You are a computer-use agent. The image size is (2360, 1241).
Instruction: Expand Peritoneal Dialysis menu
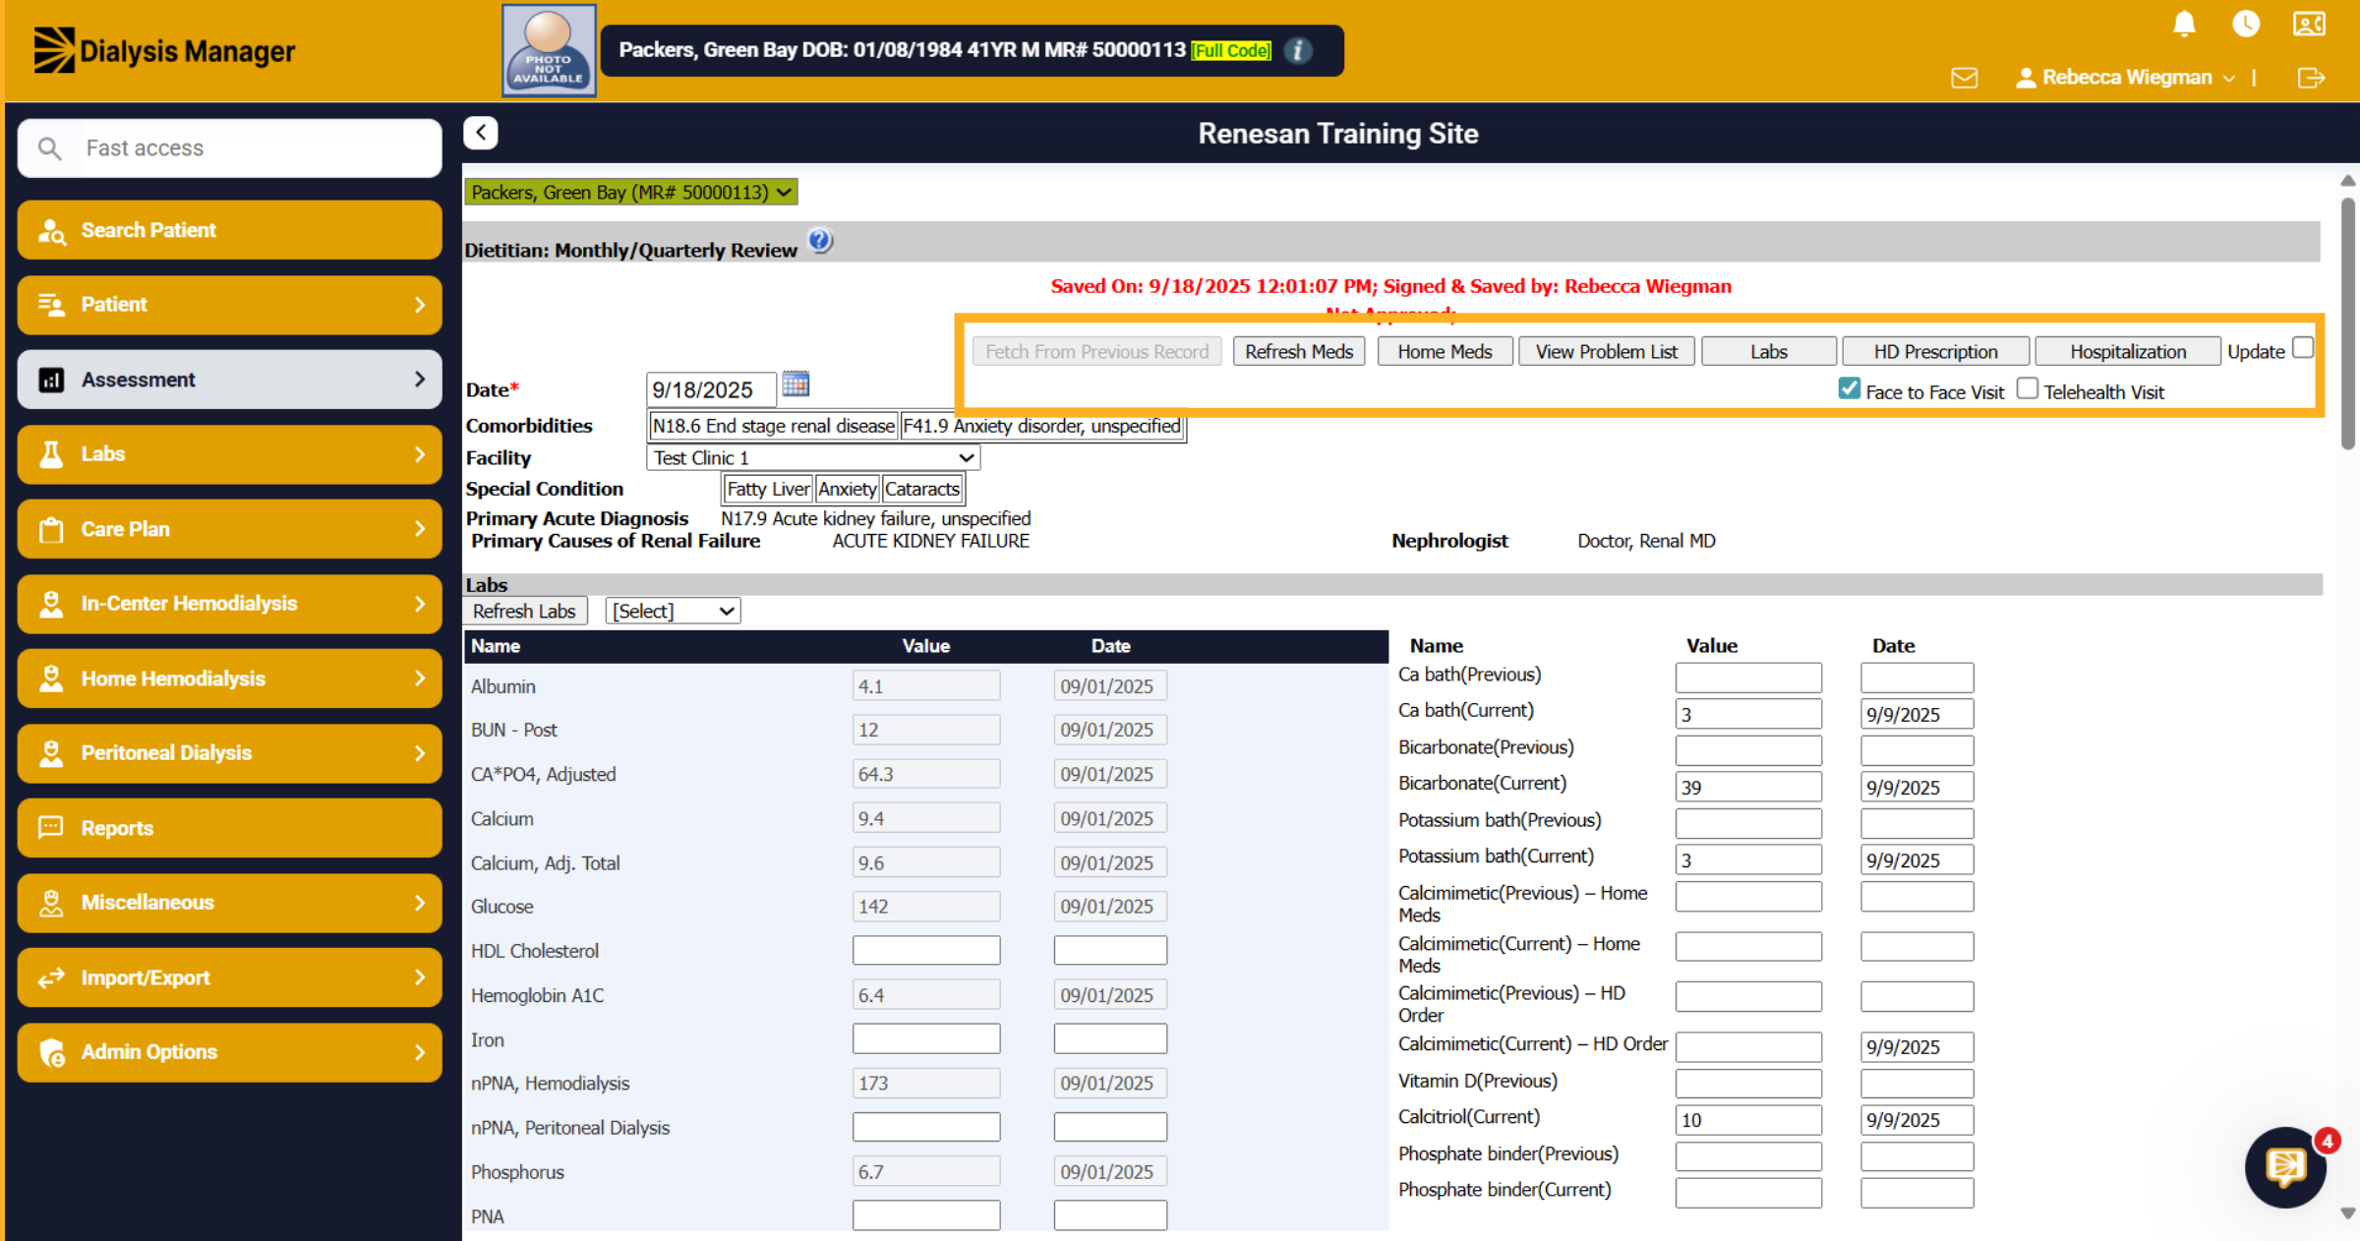229,753
